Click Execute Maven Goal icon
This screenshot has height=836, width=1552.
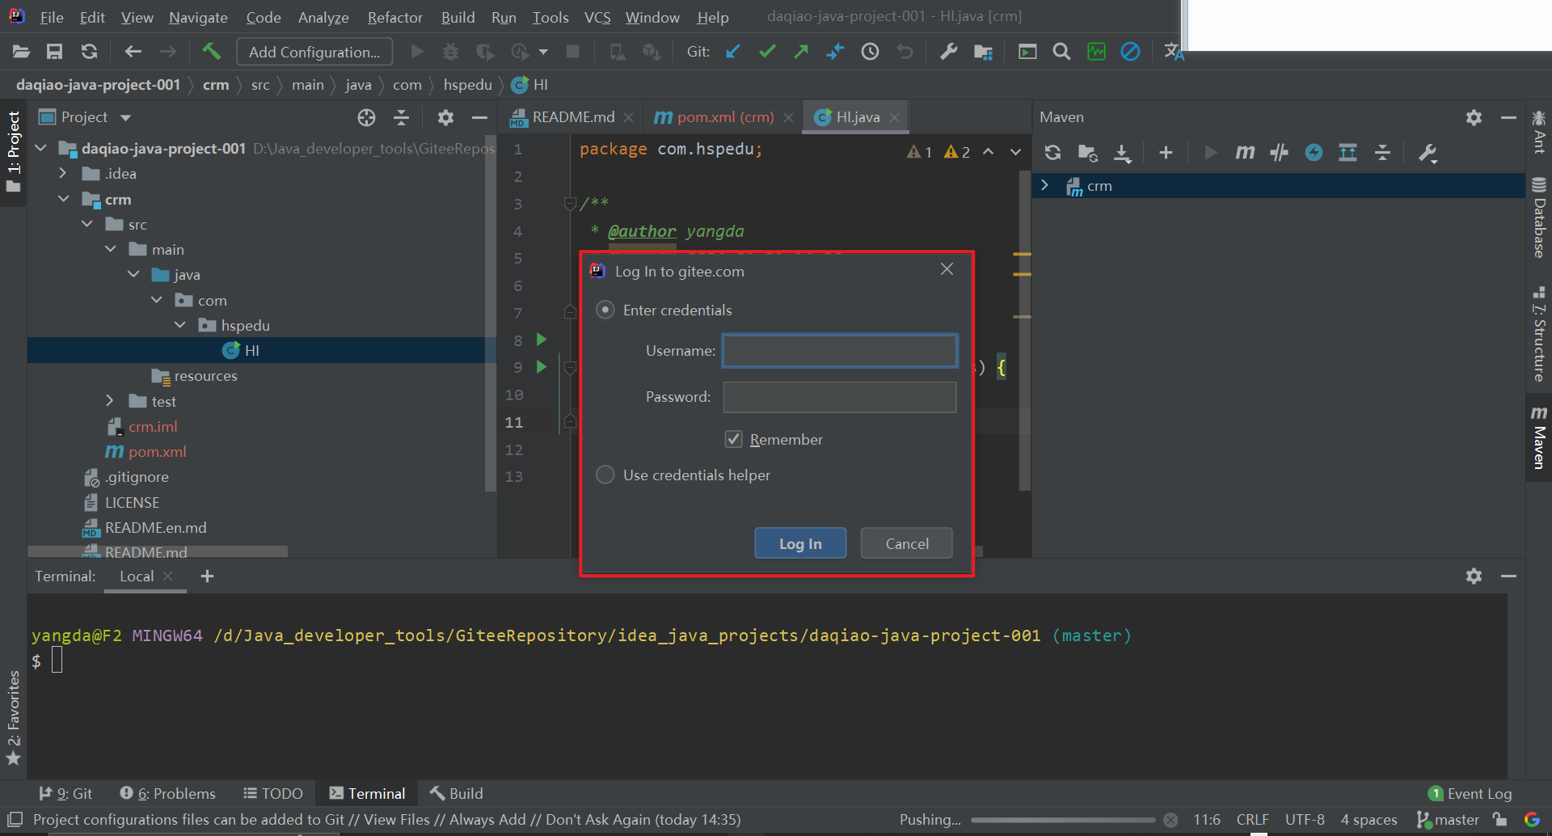[x=1245, y=152]
